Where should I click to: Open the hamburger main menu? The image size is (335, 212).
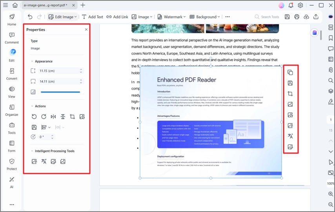[x=5, y=5]
